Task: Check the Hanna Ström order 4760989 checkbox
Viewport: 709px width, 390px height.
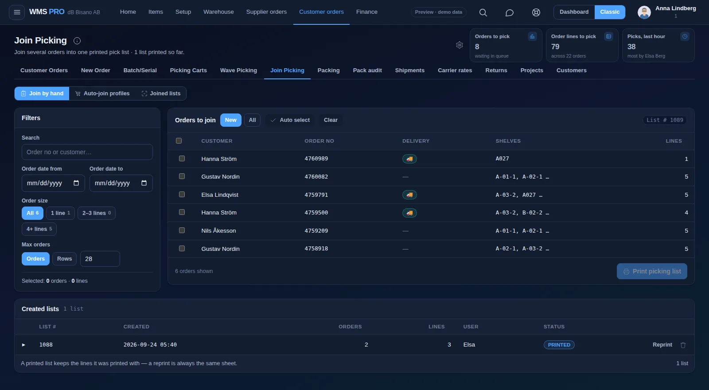Action: 182,158
